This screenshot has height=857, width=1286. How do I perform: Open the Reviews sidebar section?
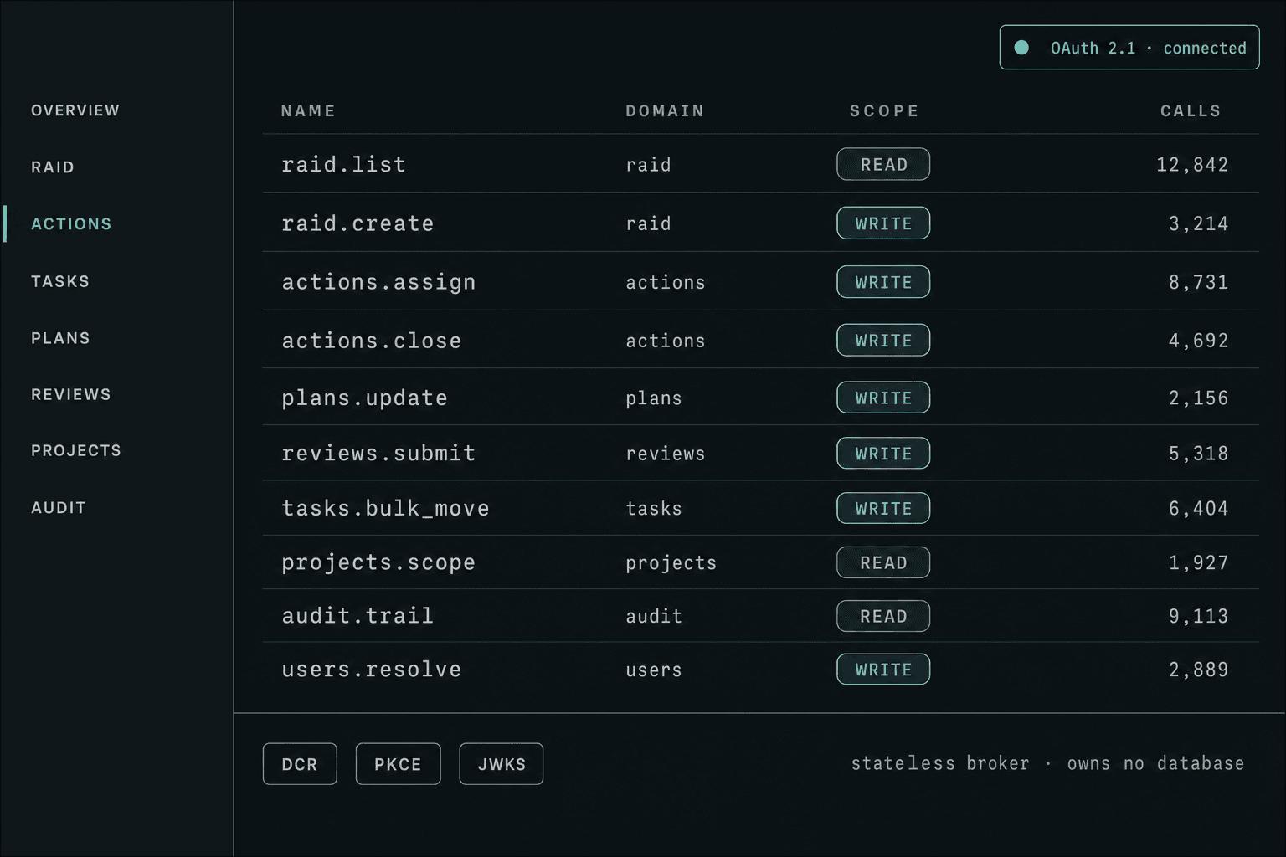71,394
